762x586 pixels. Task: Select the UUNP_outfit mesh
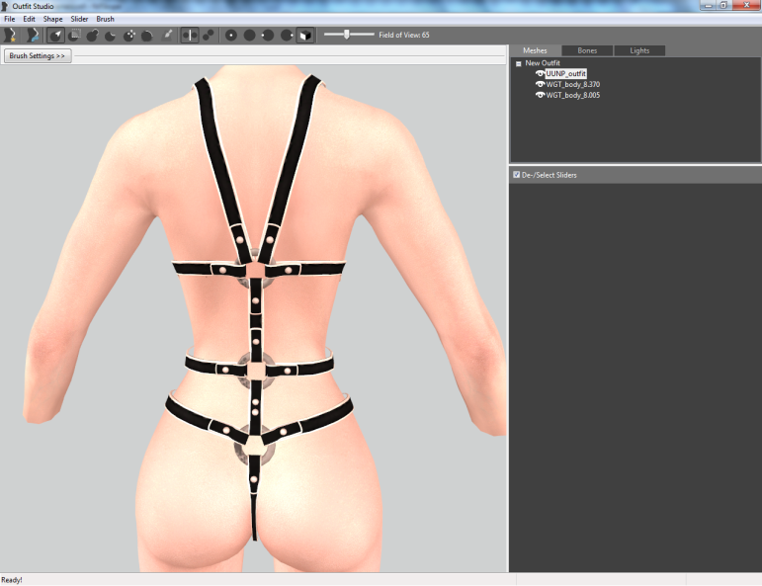tap(566, 74)
